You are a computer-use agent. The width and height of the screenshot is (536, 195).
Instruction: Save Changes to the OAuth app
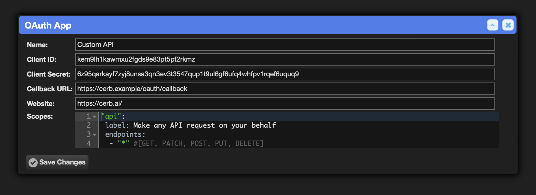(x=57, y=162)
